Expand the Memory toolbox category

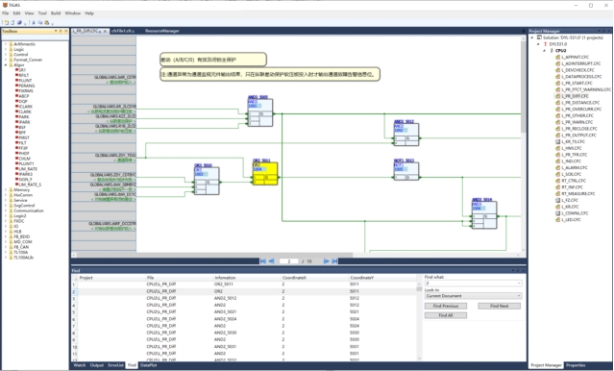pyautogui.click(x=6, y=189)
